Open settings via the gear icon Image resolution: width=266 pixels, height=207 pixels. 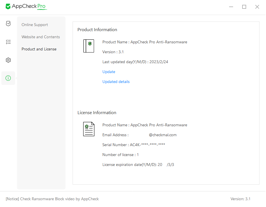[8, 60]
